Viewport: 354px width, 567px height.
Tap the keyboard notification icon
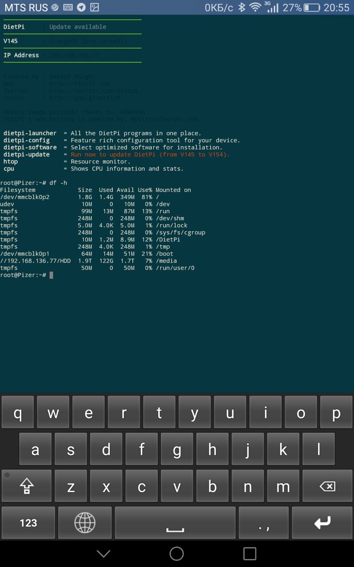coord(68,8)
